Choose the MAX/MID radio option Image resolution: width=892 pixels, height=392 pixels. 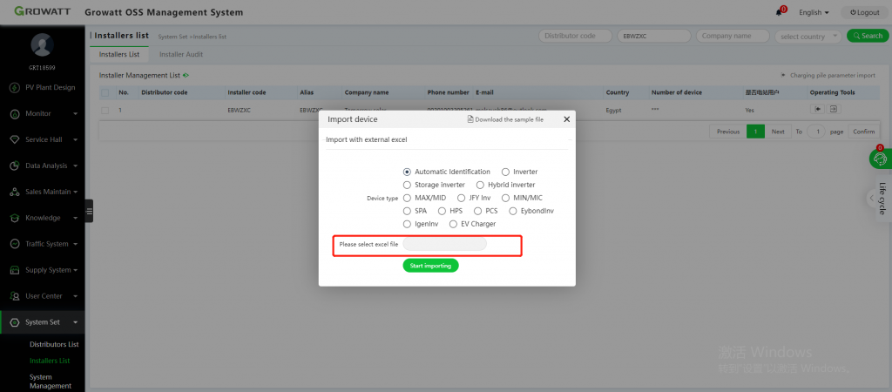tap(407, 198)
